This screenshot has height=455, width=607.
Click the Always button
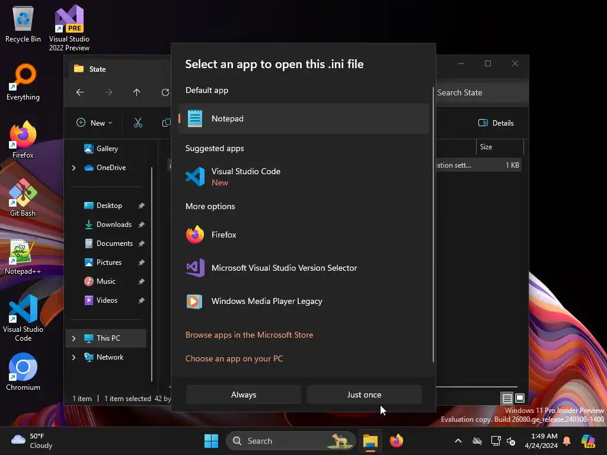click(244, 395)
